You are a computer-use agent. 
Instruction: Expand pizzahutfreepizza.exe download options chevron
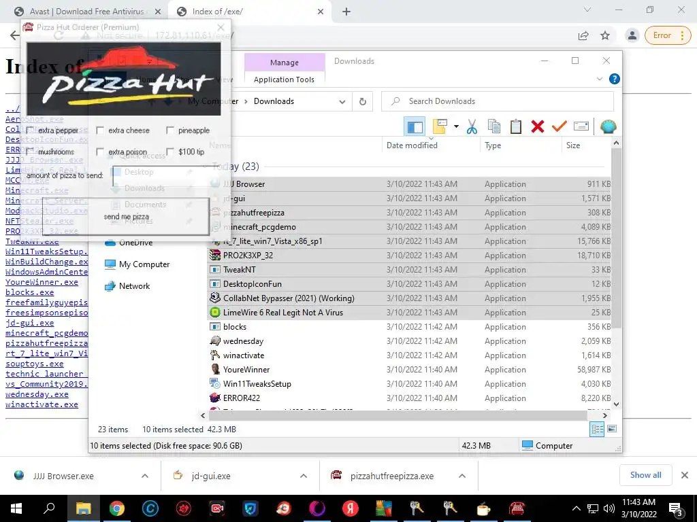(x=462, y=476)
